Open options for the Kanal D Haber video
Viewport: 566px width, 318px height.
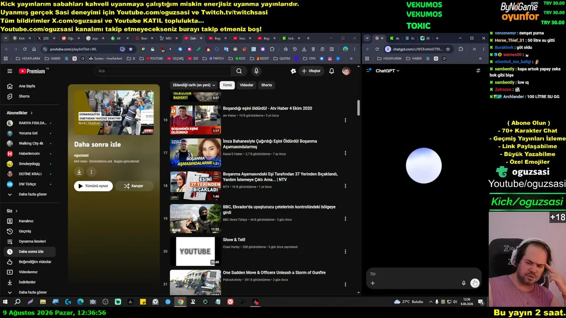click(345, 153)
